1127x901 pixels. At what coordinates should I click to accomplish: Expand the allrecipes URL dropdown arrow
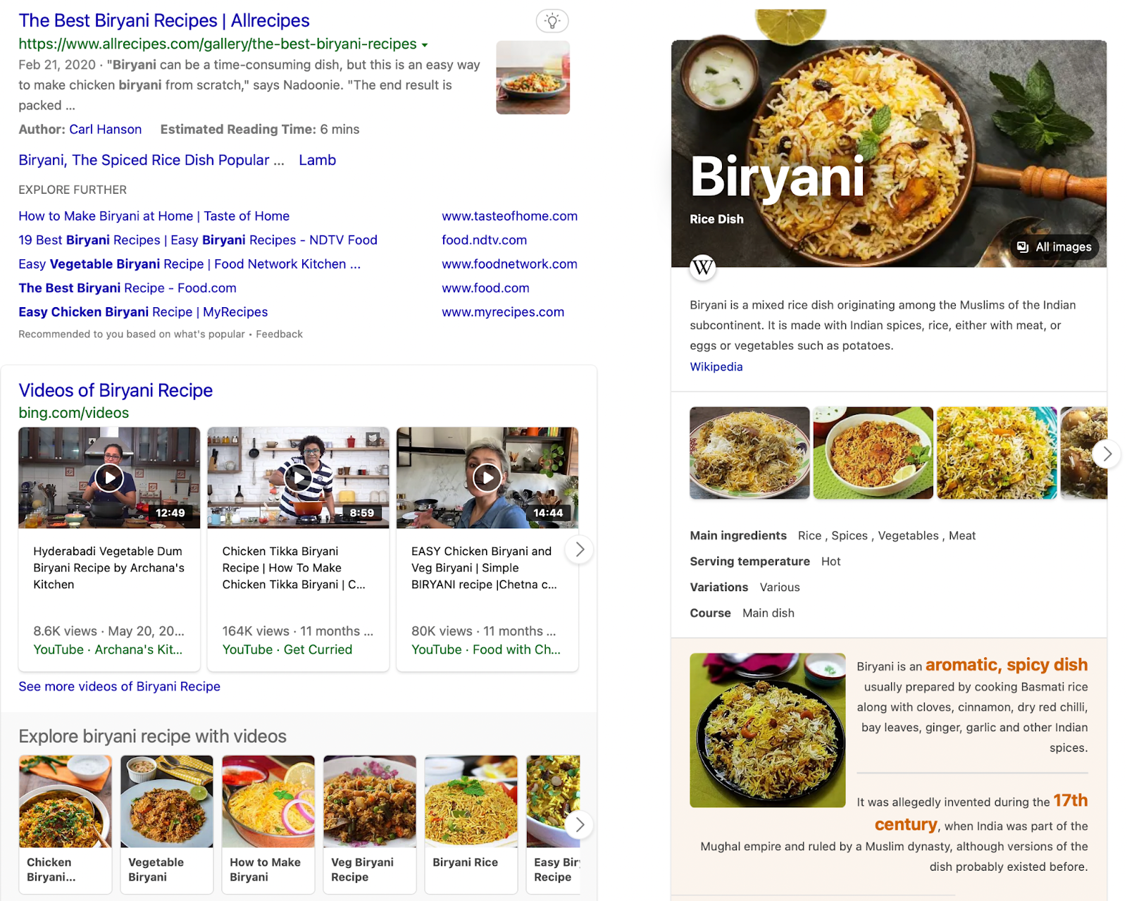425,45
